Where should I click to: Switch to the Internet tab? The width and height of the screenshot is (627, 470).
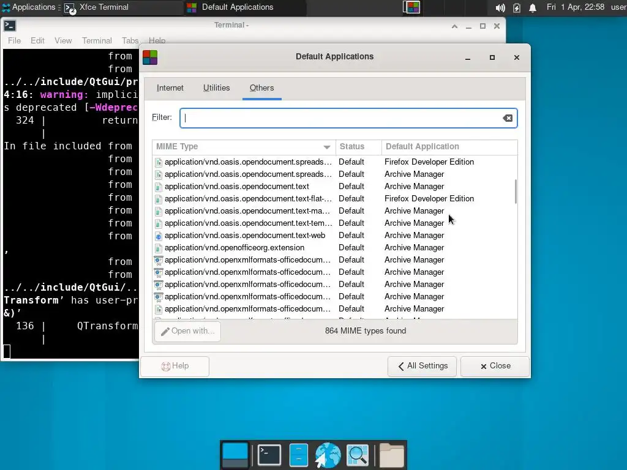point(170,88)
